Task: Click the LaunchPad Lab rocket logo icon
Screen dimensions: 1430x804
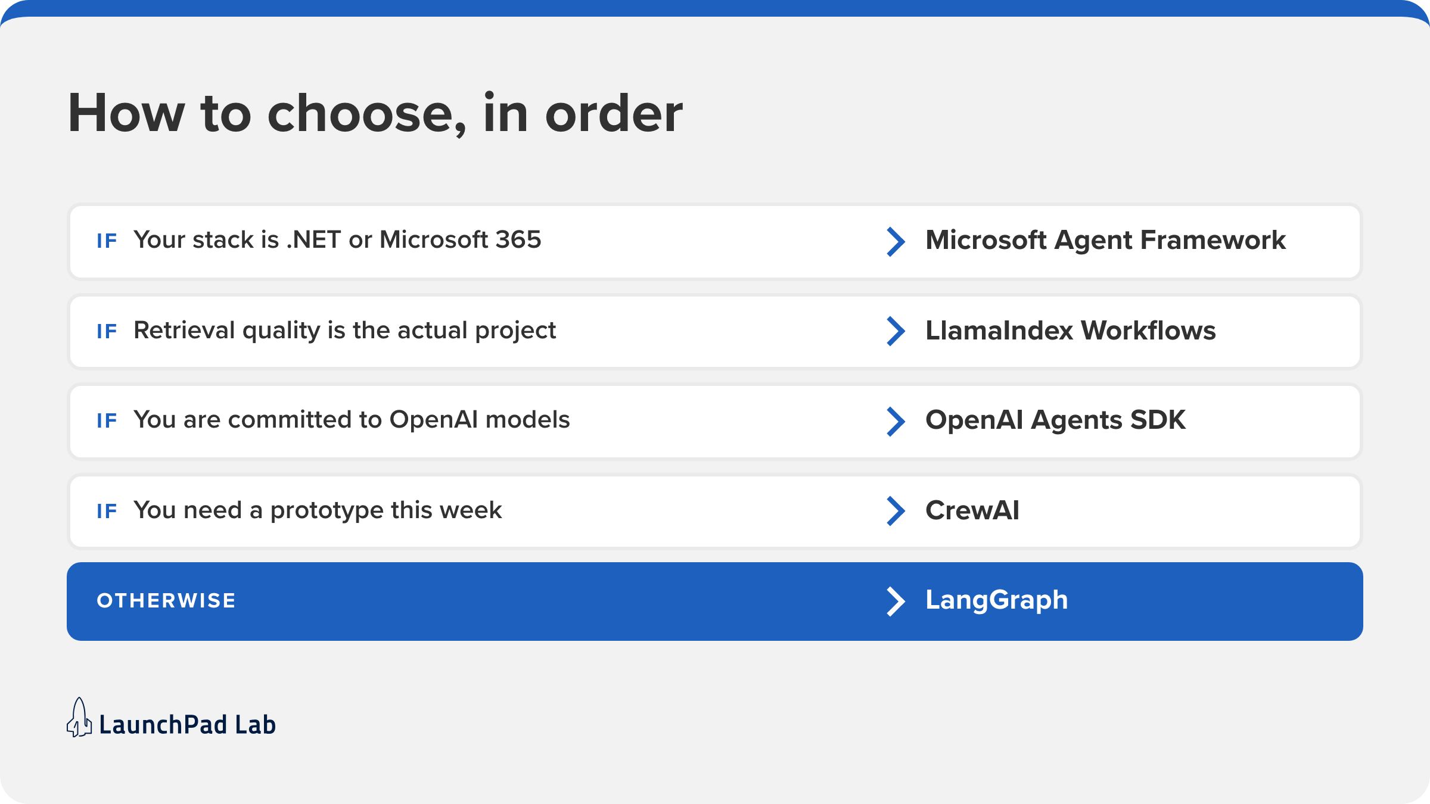Action: coord(79,718)
